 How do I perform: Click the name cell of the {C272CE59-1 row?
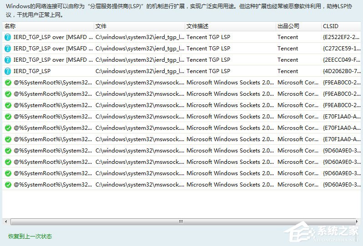(53, 49)
